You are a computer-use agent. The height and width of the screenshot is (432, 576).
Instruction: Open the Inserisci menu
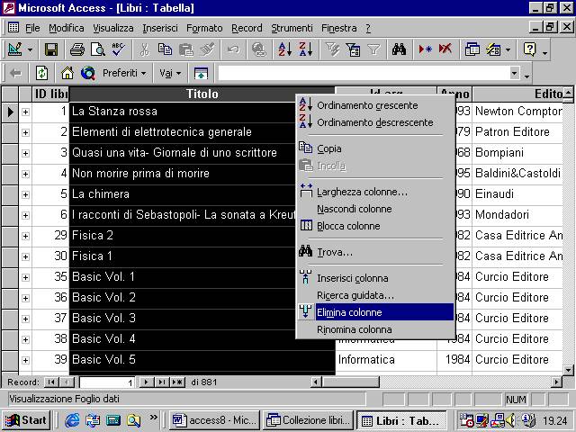point(160,28)
